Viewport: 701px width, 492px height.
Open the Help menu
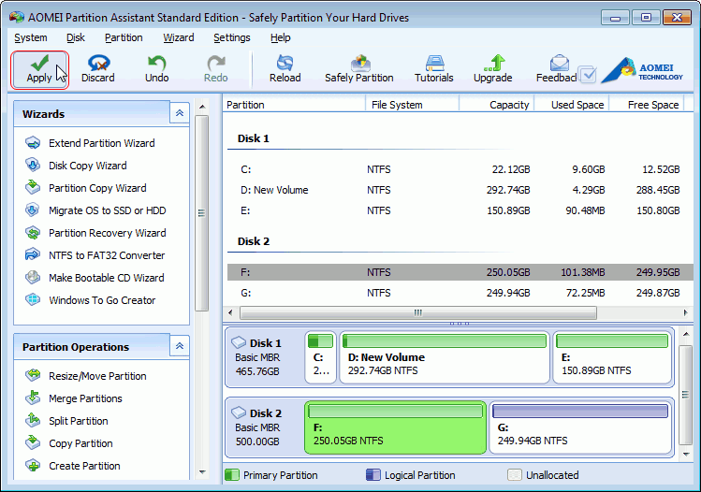coord(281,37)
